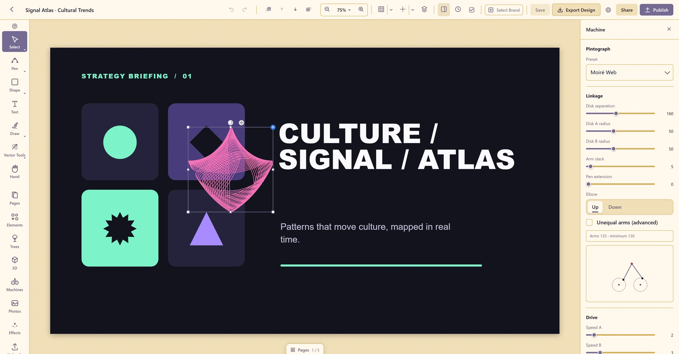Open the Trees panel
Viewport: 679px width, 354px height.
[14, 242]
